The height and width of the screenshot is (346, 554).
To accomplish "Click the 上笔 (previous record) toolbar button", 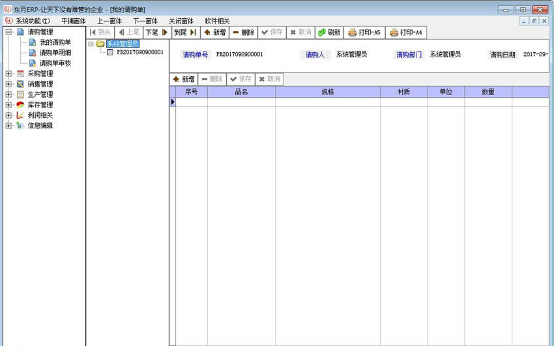I will (129, 33).
